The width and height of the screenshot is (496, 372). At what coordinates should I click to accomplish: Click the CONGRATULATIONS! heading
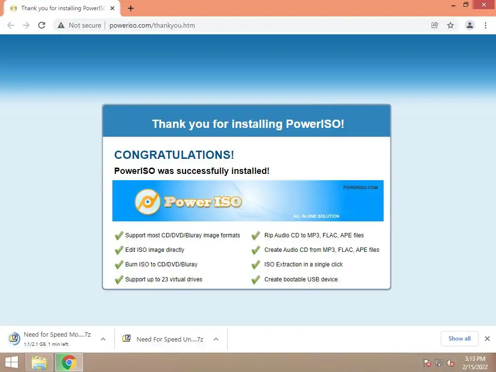point(174,155)
